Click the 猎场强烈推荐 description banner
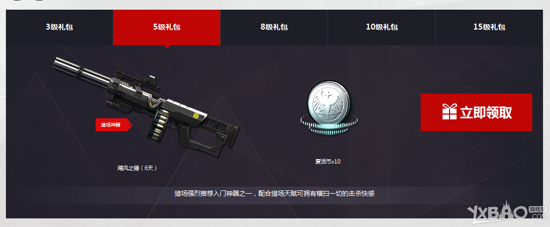The width and height of the screenshot is (550, 227). pos(274,193)
